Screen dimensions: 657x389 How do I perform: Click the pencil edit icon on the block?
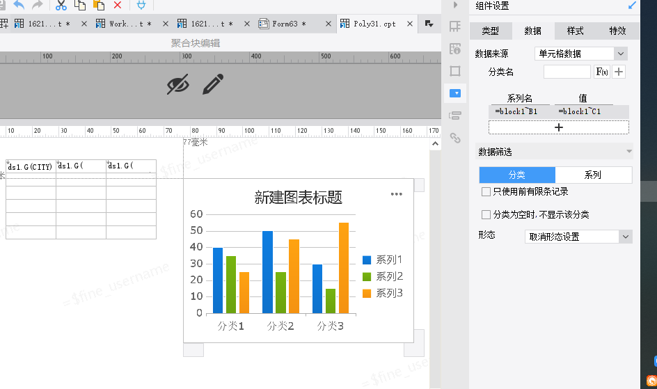coord(213,85)
